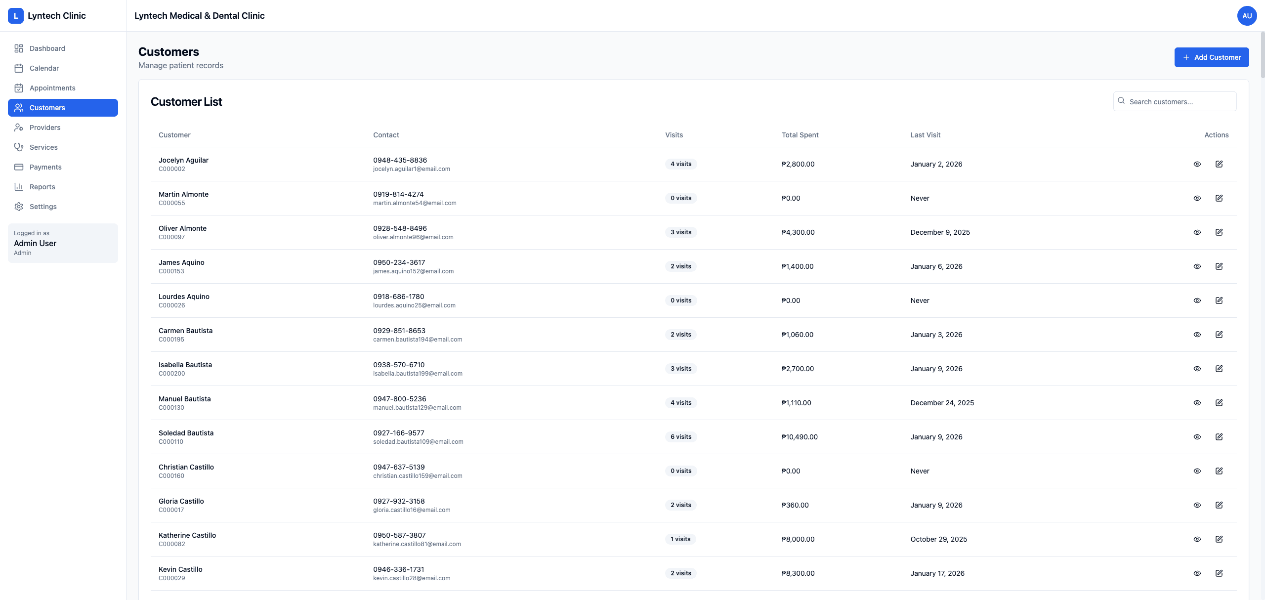The image size is (1265, 600).
Task: Edit Christian Castillo's customer record
Action: [x=1219, y=471]
